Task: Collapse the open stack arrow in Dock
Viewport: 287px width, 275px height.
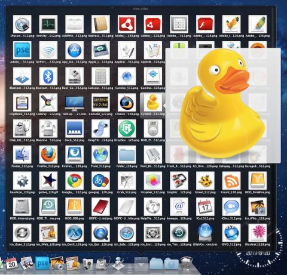Action: coord(141,264)
